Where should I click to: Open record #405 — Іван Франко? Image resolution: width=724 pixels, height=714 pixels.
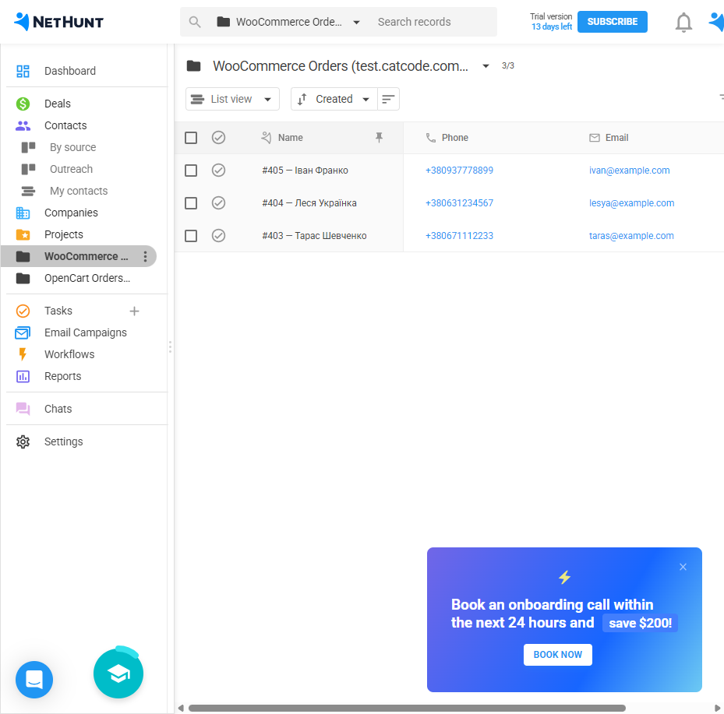pos(305,171)
